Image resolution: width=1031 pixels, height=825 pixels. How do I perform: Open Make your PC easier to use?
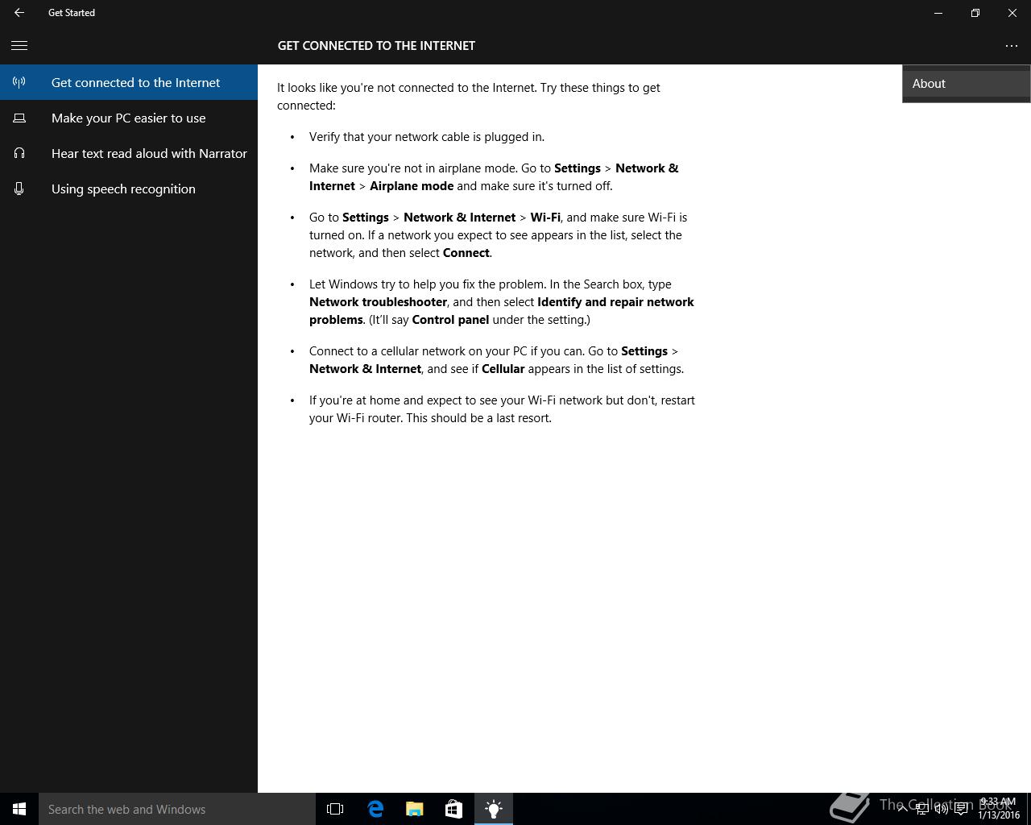pyautogui.click(x=129, y=118)
